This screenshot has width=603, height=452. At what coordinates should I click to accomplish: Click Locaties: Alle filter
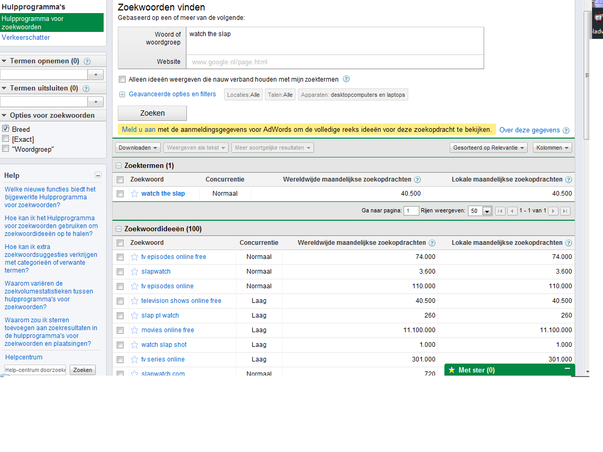click(x=243, y=95)
